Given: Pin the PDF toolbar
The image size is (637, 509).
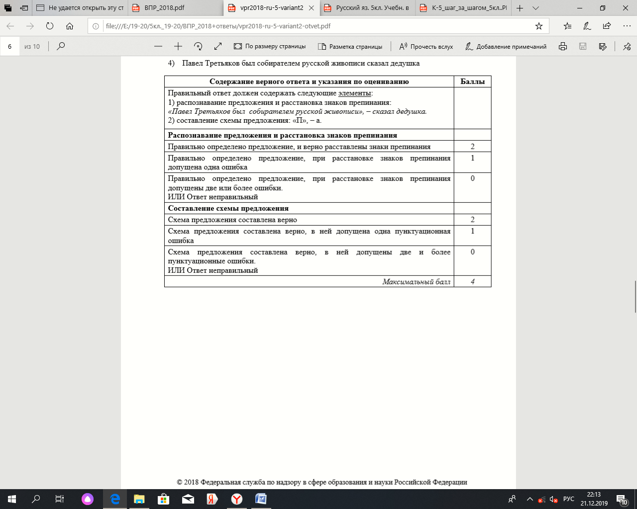Looking at the screenshot, I should (627, 46).
